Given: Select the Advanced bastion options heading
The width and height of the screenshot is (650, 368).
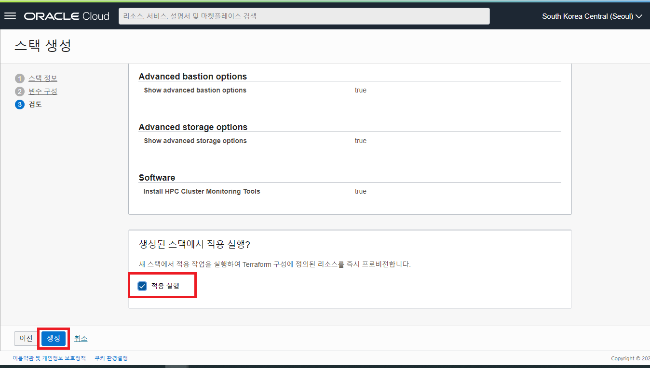Looking at the screenshot, I should [x=193, y=77].
